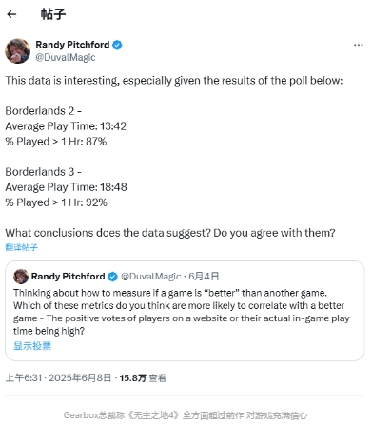Open @DuvalMagic handle in the quoted post
372x424 pixels.
pos(150,277)
